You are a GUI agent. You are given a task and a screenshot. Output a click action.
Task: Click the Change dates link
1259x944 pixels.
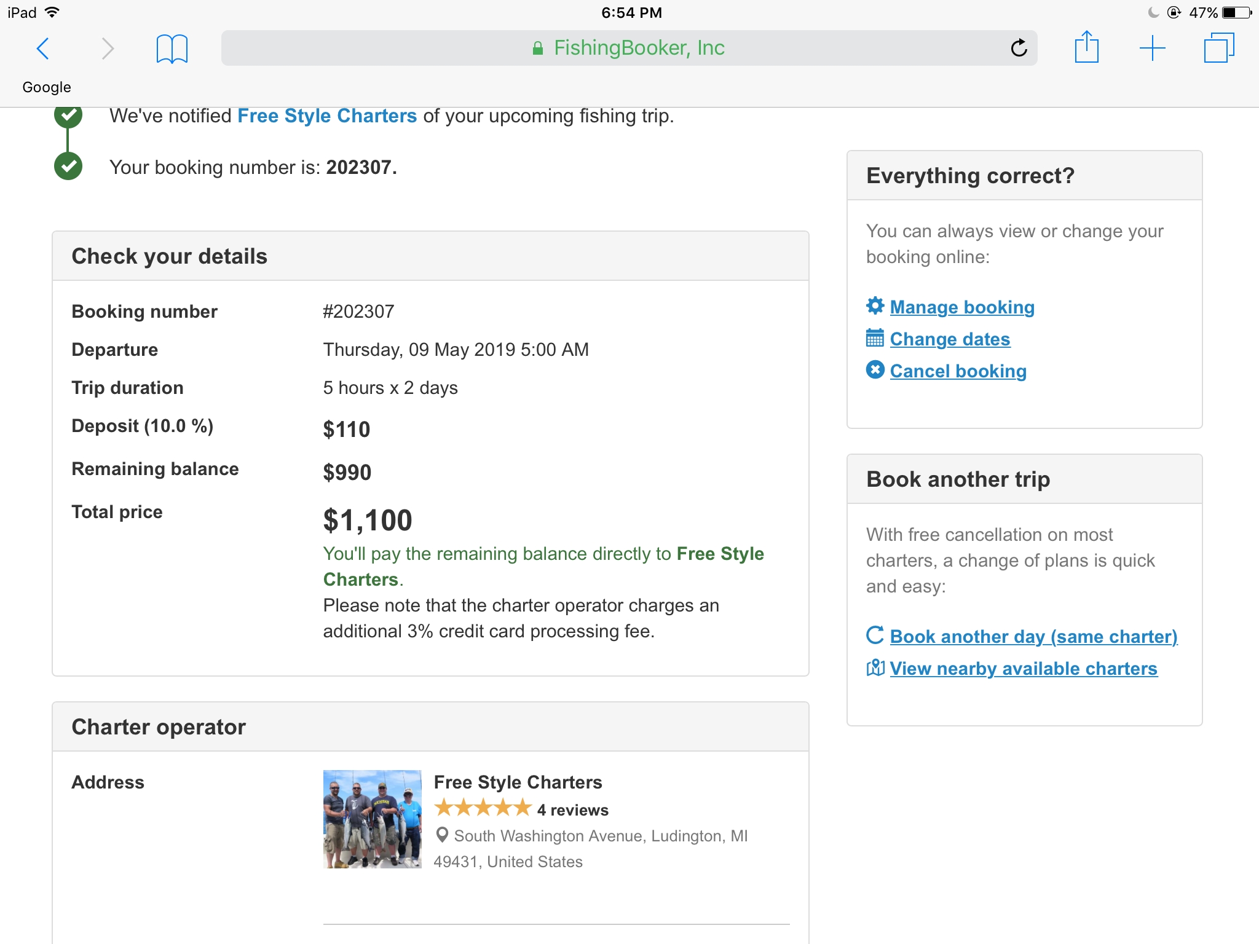[950, 339]
